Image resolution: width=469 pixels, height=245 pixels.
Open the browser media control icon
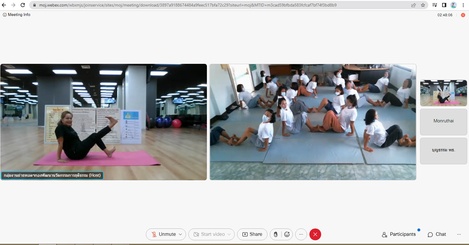tap(434, 5)
